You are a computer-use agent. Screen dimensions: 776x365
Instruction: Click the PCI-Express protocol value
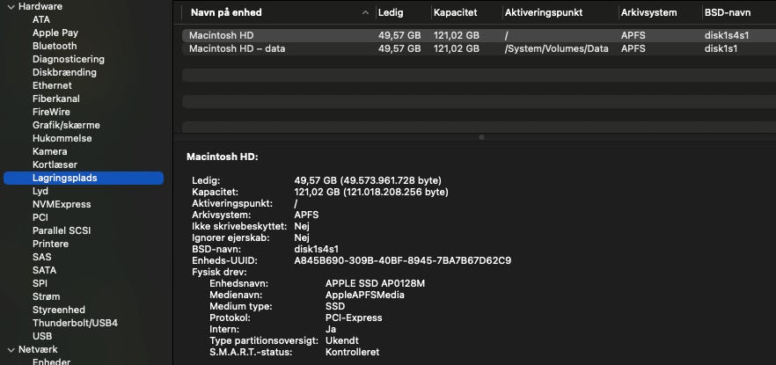tap(354, 318)
